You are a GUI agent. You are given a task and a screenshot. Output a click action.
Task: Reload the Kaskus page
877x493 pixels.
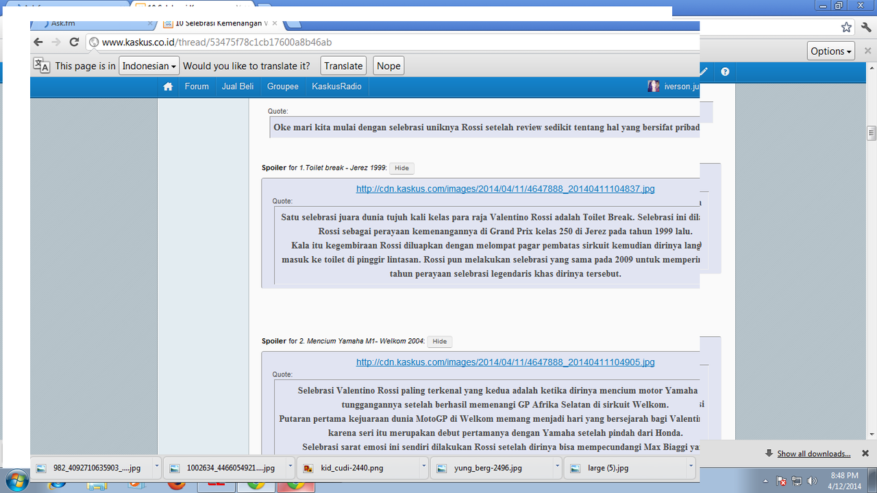point(75,42)
